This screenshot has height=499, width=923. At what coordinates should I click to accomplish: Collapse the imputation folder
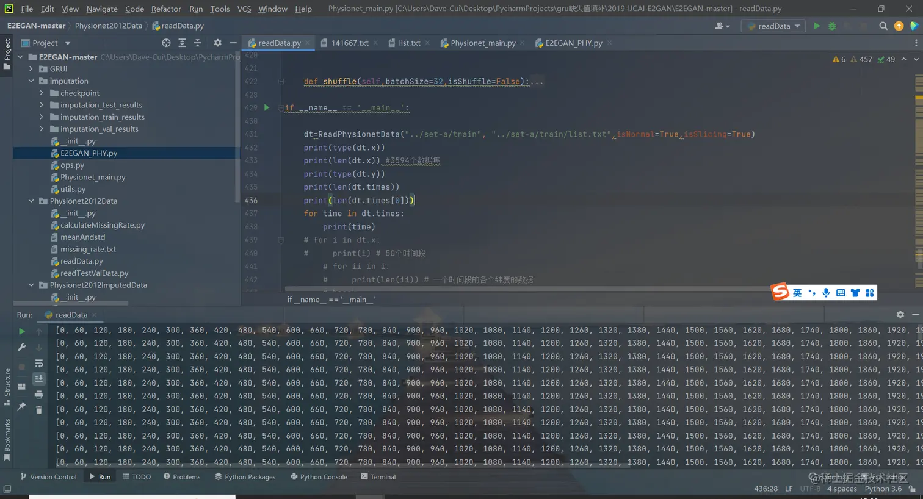31,81
